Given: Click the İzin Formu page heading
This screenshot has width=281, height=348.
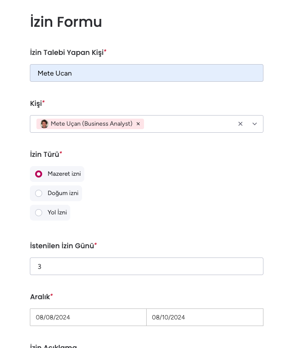Looking at the screenshot, I should [x=66, y=22].
